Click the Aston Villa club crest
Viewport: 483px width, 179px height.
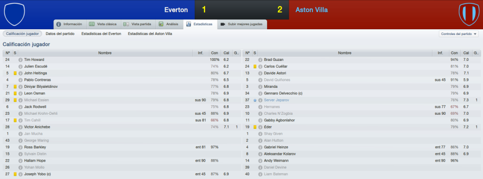pyautogui.click(x=468, y=14)
